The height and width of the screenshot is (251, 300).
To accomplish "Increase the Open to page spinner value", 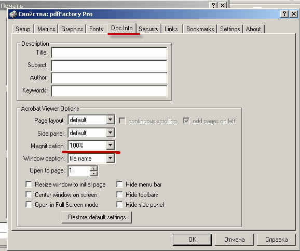I will (x=93, y=168).
